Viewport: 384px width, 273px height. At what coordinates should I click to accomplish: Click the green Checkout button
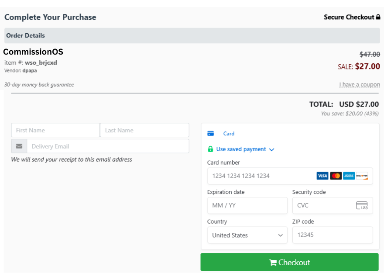point(289,262)
